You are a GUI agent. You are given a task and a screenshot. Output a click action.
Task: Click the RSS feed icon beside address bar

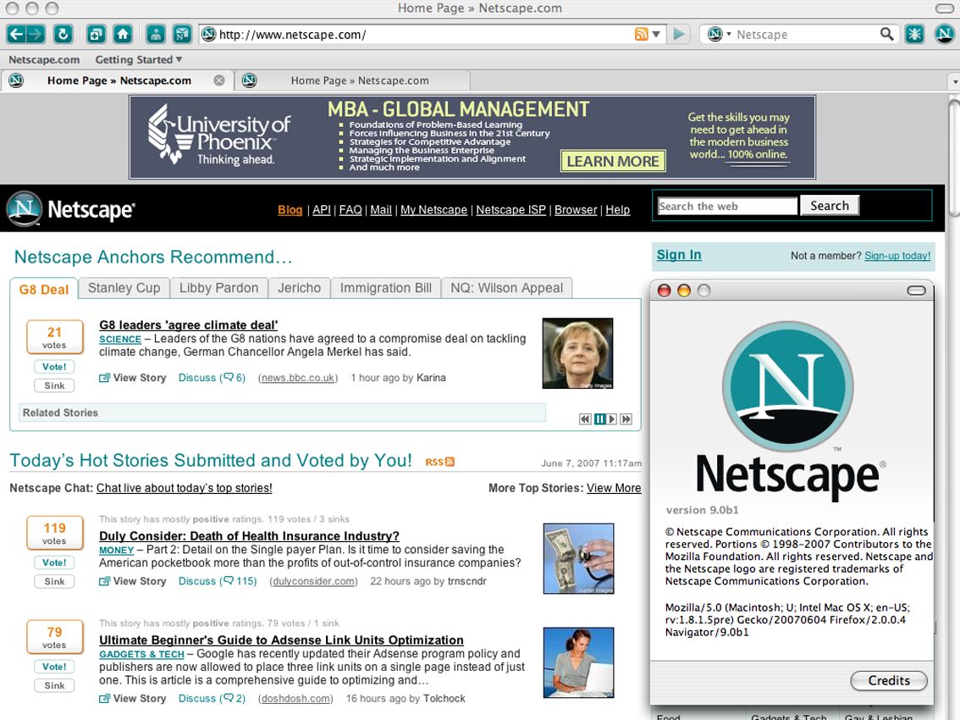tap(642, 34)
